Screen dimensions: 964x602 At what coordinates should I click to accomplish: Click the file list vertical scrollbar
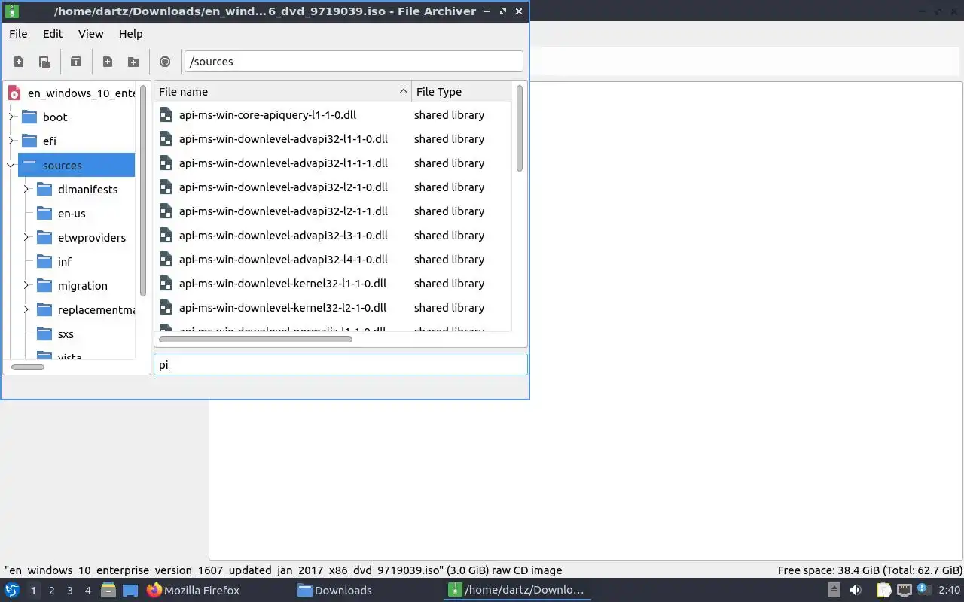[x=519, y=128]
